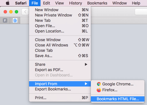Open the Window menu
Viewport: 147px width, 105px height.
pos(120,3)
